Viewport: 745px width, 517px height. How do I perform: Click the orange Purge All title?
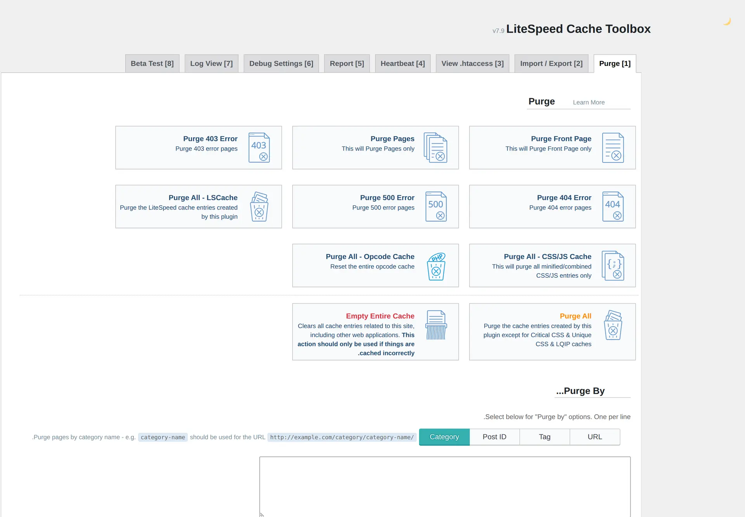575,316
